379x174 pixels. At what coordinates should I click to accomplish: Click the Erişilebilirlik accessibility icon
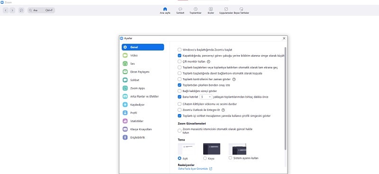click(x=125, y=137)
